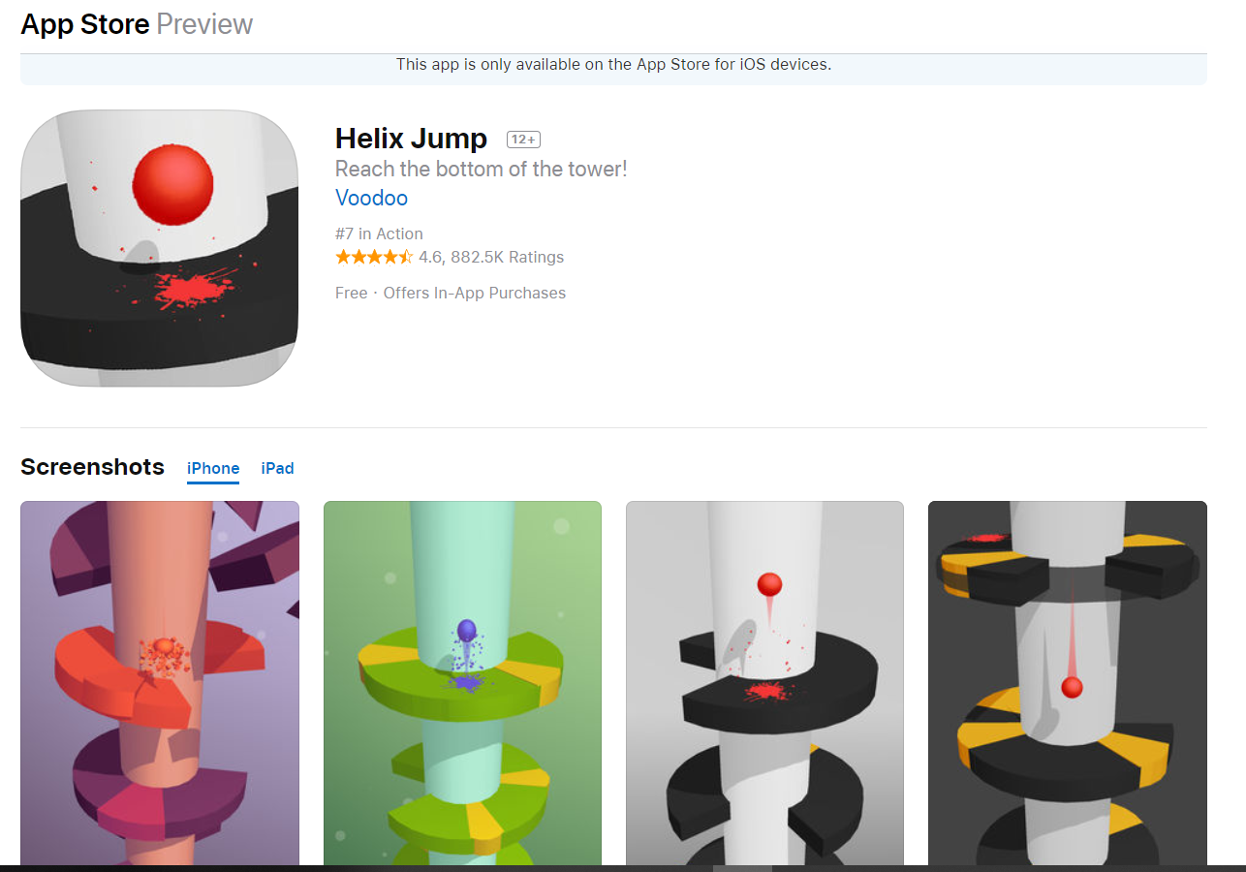
Task: Switch to the iPad screenshots tab
Action: 277,468
